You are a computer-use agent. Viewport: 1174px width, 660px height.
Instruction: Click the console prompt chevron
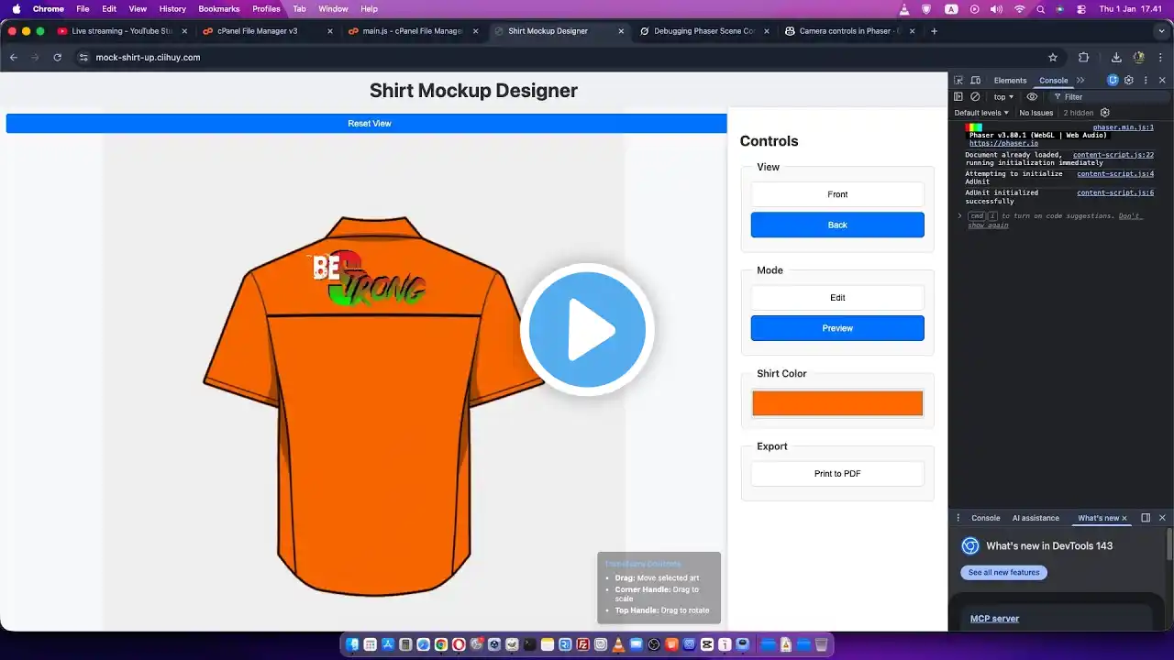959,216
